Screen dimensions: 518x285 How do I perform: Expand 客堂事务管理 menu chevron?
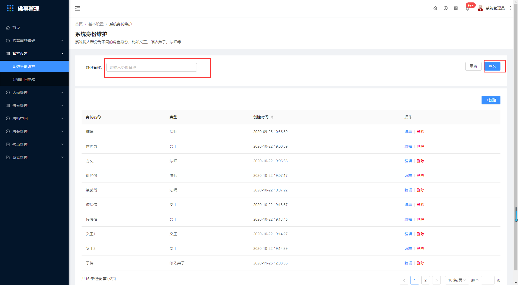click(x=62, y=41)
